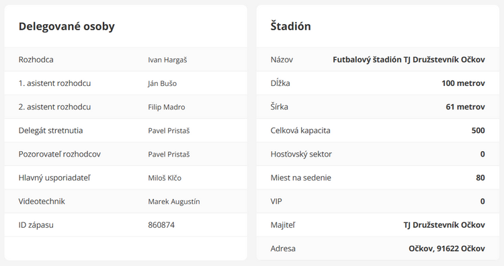Click the Hosťovský sektor row label
This screenshot has width=504, height=266.
301,154
